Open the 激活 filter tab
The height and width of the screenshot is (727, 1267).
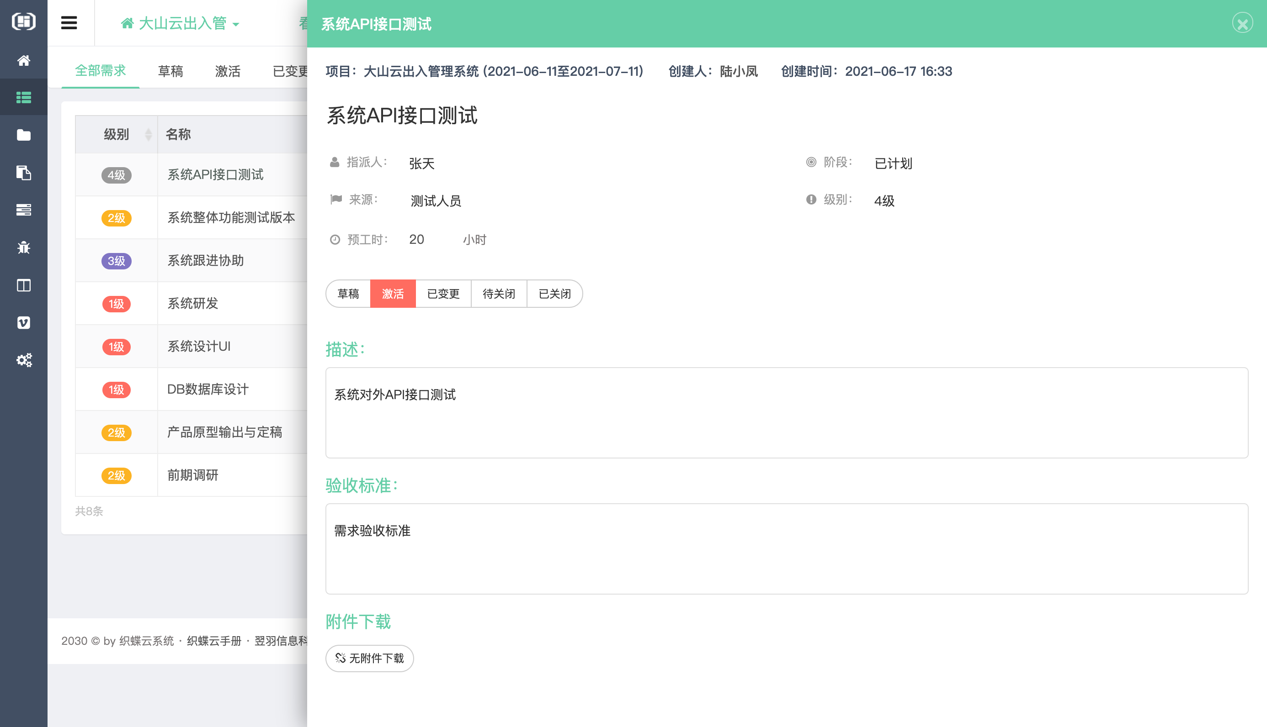click(228, 71)
